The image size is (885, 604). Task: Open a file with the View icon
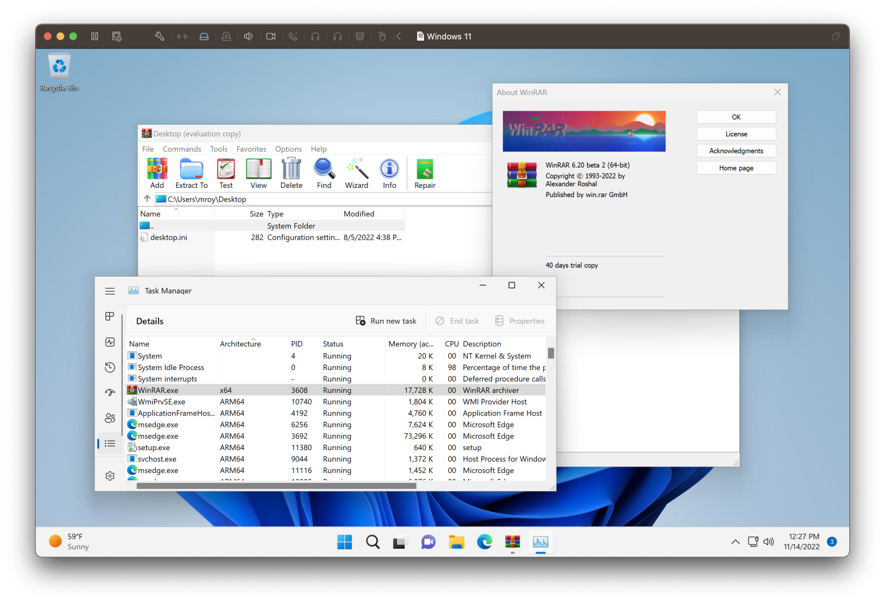click(259, 173)
